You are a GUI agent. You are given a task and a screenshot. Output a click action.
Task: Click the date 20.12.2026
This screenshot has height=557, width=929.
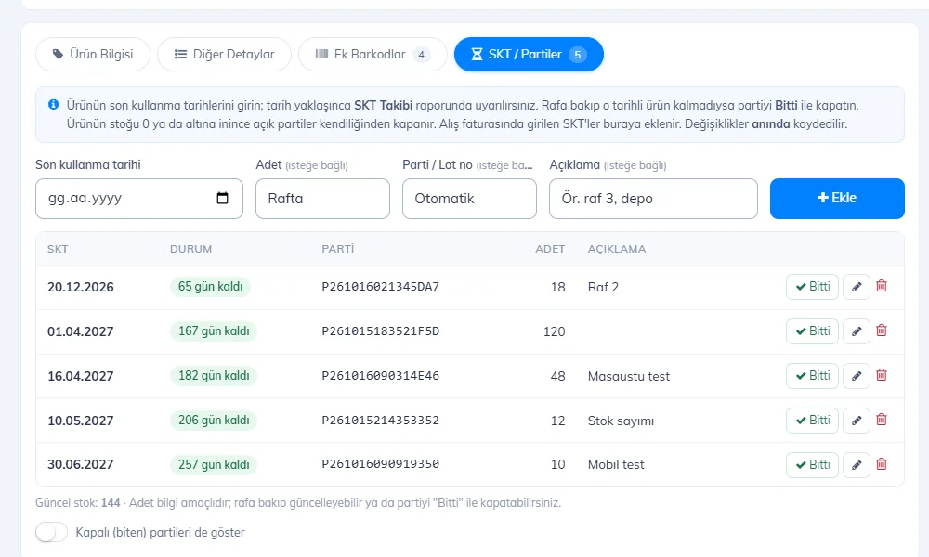click(x=81, y=287)
